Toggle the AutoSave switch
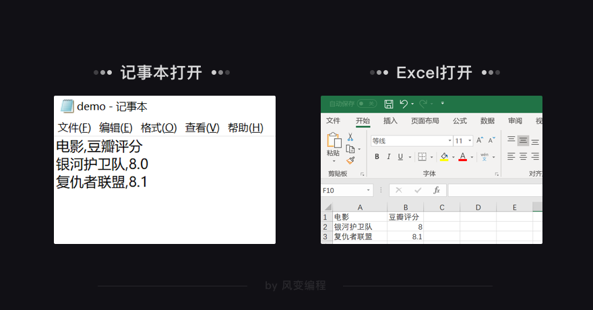The image size is (593, 310). coord(367,104)
